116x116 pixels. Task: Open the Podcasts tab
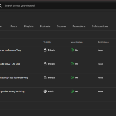(x=45, y=26)
